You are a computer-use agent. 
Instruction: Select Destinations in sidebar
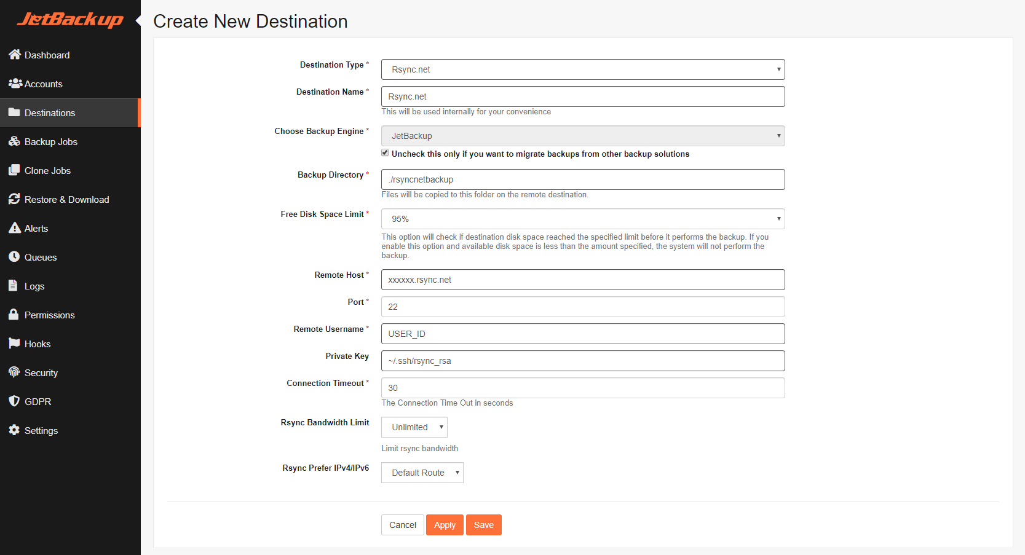click(x=70, y=113)
